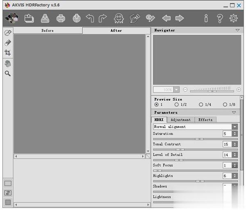Open the Effects tab
The height and width of the screenshot is (210, 246).
point(205,120)
